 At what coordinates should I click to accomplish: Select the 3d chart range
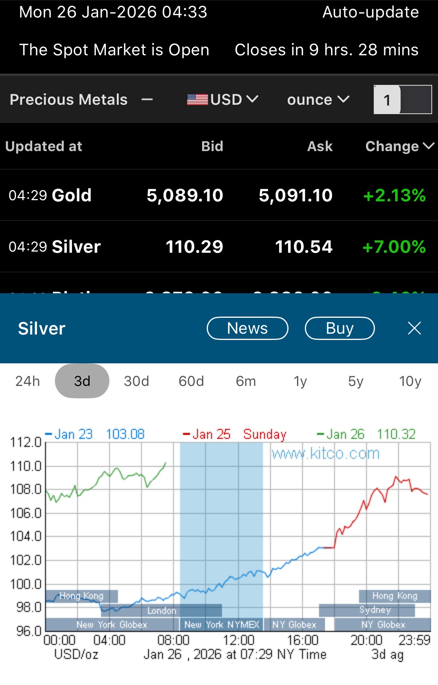tap(82, 381)
